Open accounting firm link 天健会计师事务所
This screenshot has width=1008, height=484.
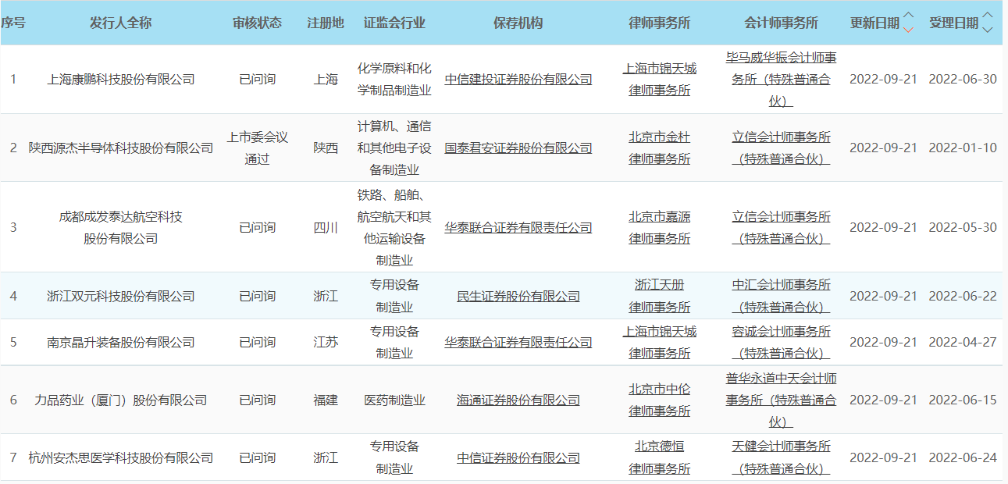point(782,457)
